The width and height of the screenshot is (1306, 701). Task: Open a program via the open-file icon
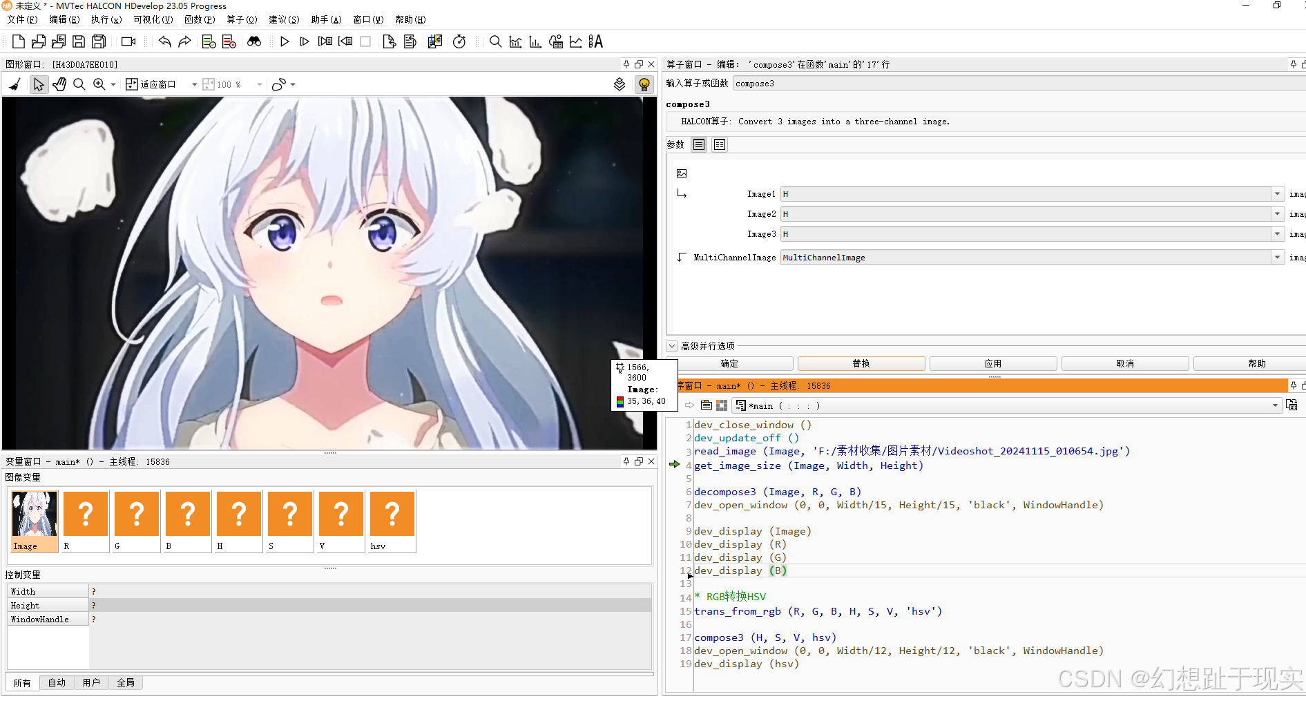[39, 41]
